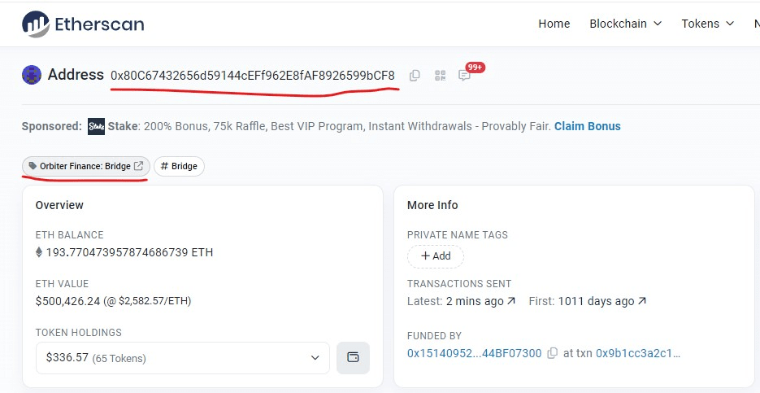The width and height of the screenshot is (760, 393).
Task: Add a private name tag
Action: click(x=435, y=255)
